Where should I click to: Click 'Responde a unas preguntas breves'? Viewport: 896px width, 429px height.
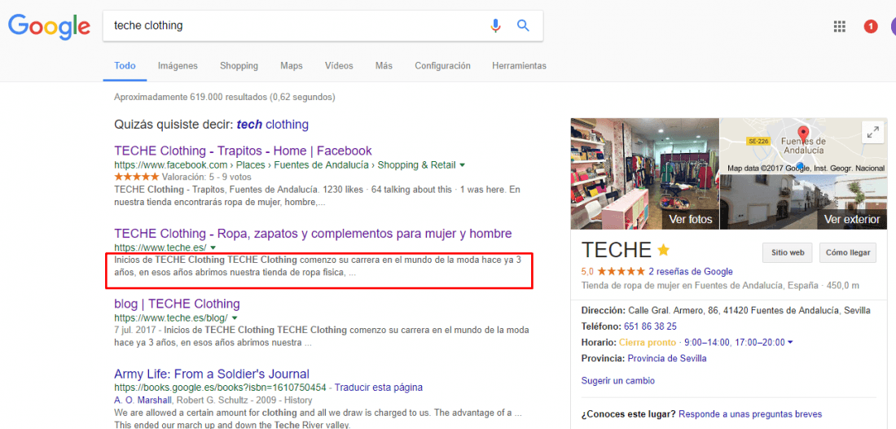[x=750, y=414]
